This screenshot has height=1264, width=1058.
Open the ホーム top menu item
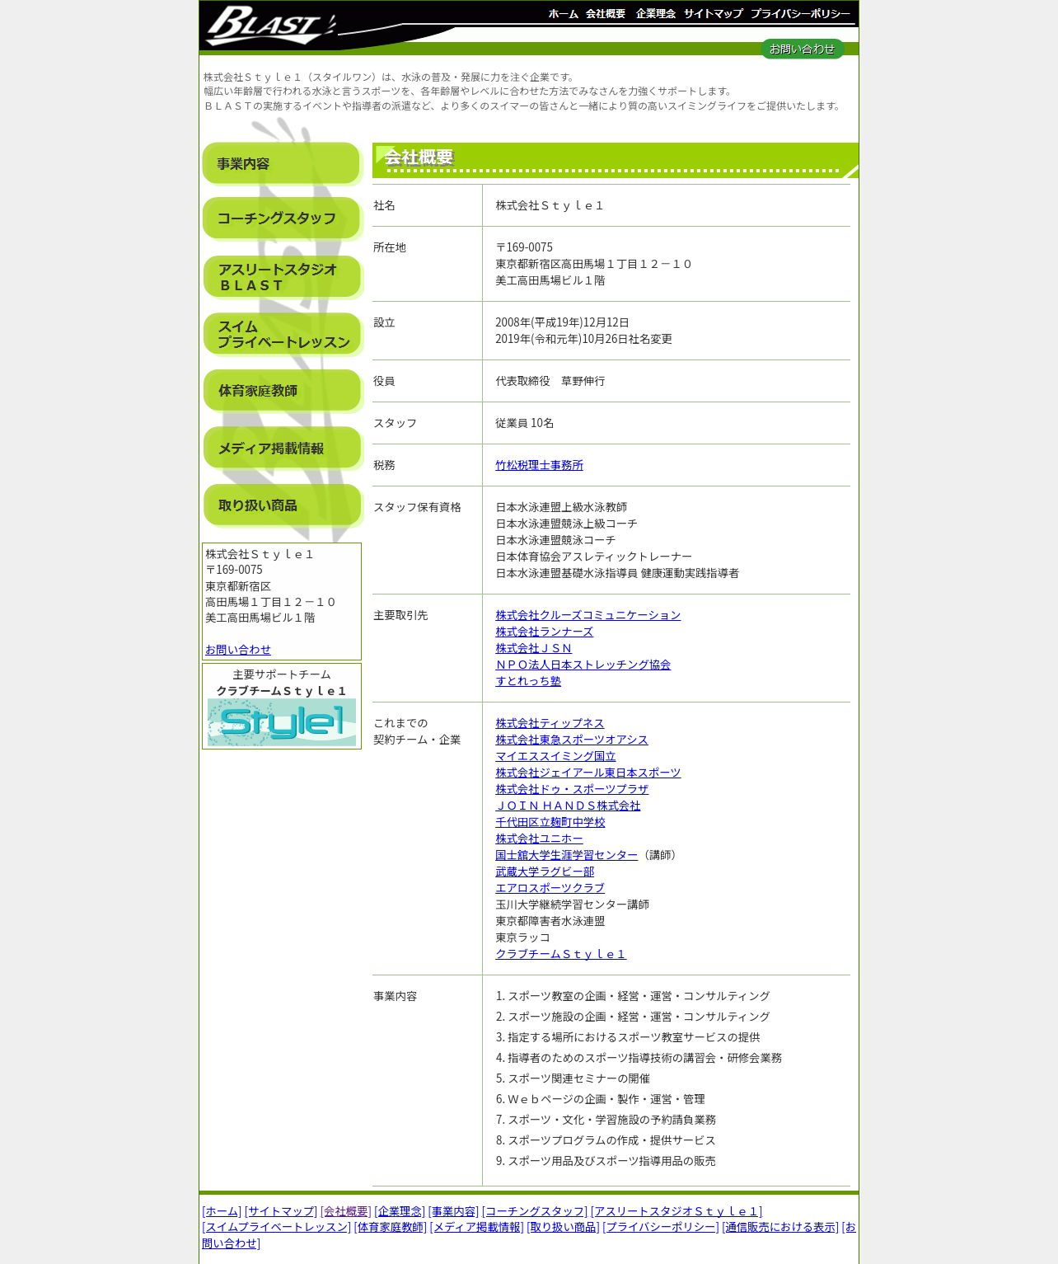pos(564,14)
